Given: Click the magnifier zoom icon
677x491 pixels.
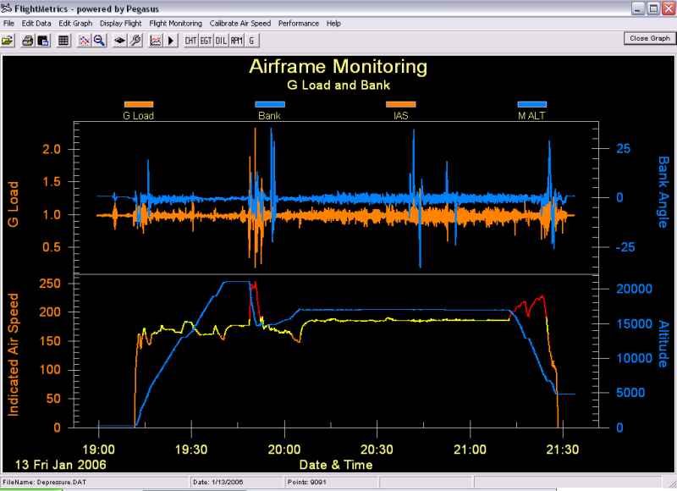Looking at the screenshot, I should point(99,40).
